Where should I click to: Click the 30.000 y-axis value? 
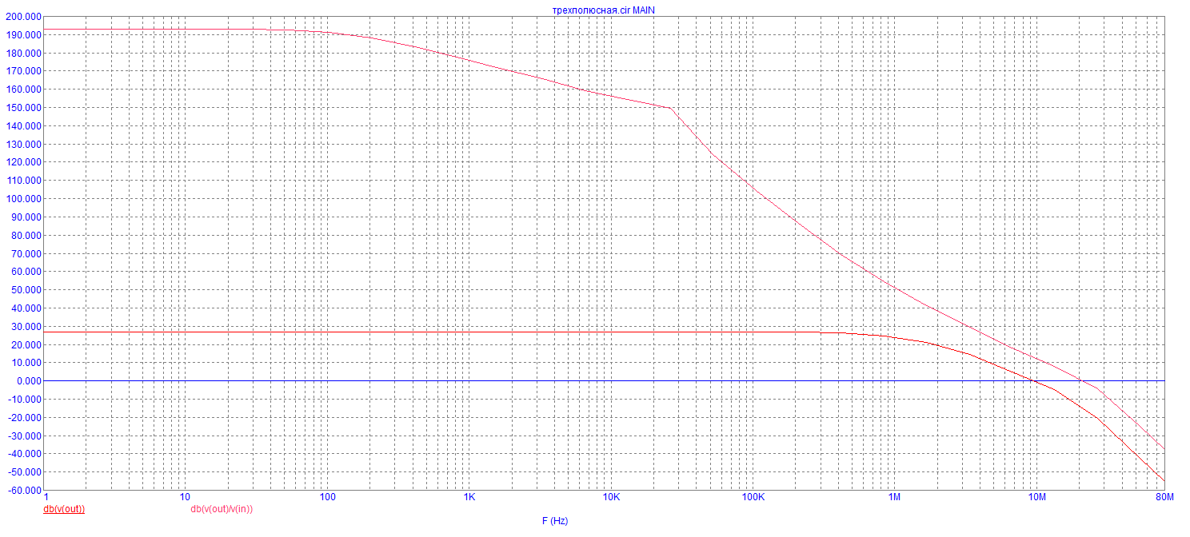[26, 326]
